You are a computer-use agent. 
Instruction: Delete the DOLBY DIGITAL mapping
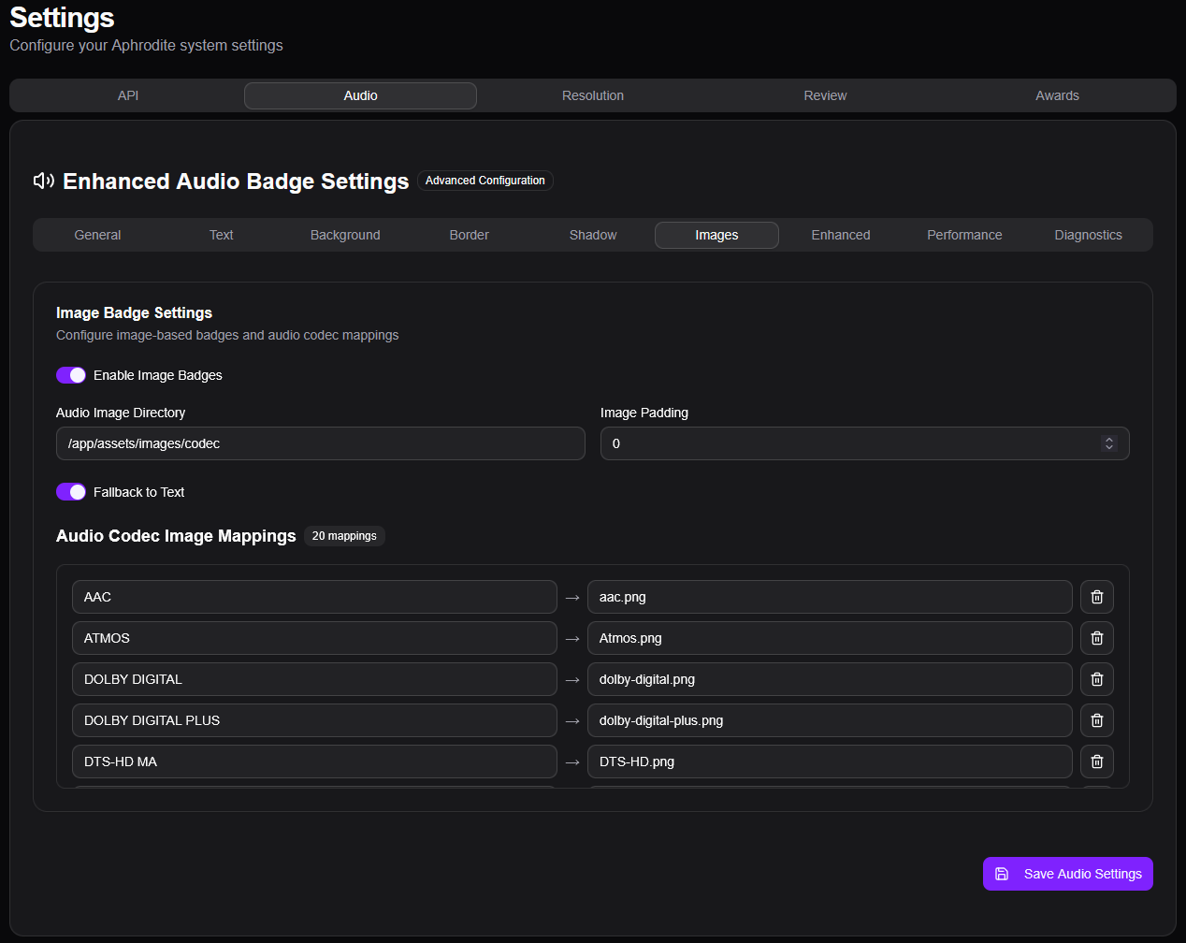click(1097, 679)
